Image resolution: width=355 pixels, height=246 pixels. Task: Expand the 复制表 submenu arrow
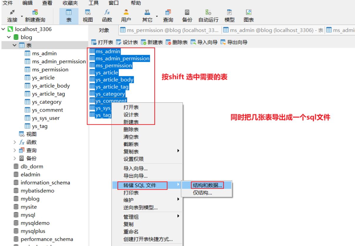pos(178,151)
